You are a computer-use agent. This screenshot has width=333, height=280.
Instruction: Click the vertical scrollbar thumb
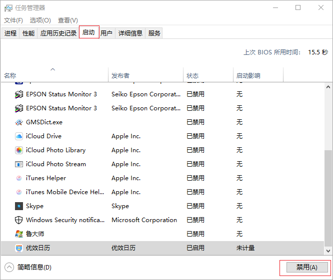click(x=328, y=198)
